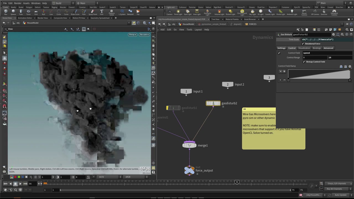
Task: Toggle Auto Update in the status bar
Action: [340, 195]
